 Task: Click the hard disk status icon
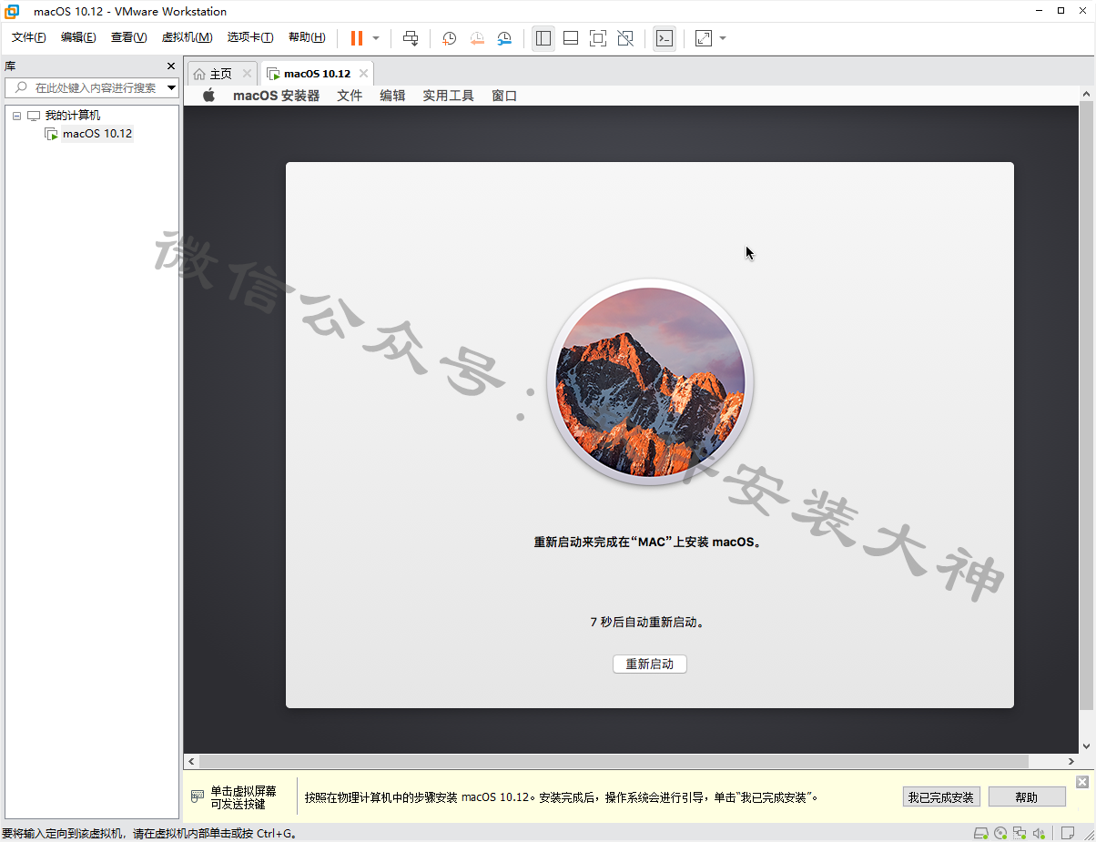tap(980, 833)
